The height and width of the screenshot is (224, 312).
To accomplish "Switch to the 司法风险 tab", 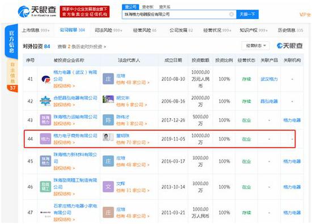I will [108, 30].
